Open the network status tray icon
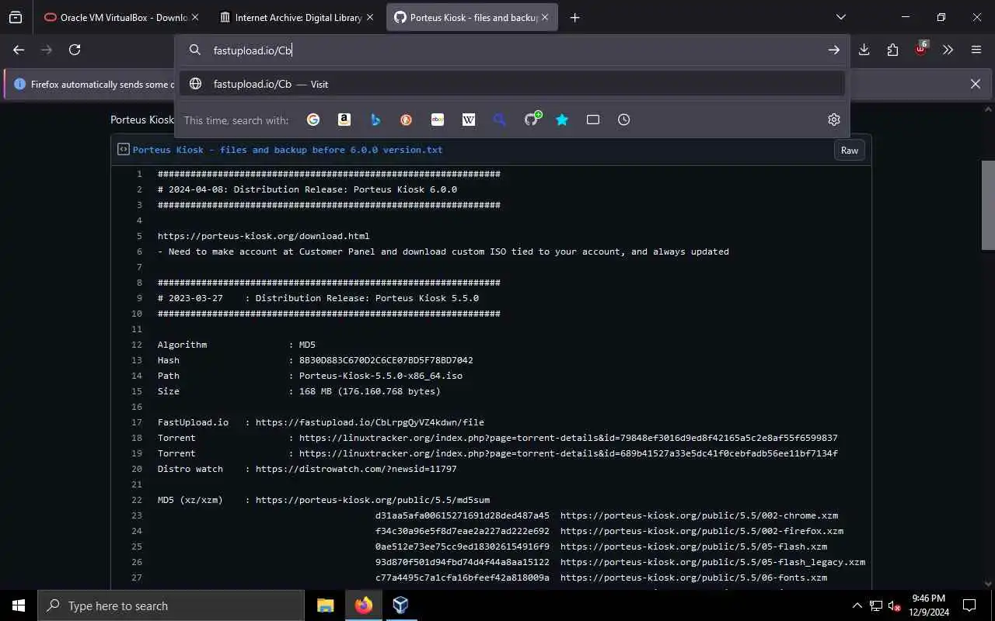Viewport: 995px width, 621px height. point(876,605)
